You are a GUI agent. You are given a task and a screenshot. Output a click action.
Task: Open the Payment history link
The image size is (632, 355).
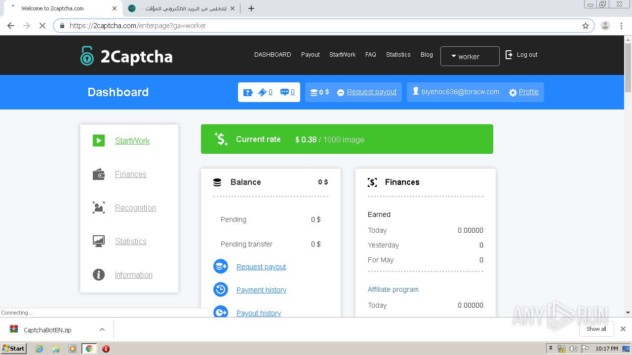261,290
